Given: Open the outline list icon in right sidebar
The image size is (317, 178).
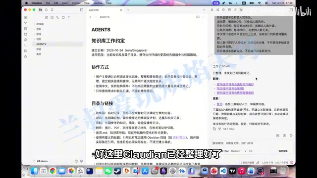Looking at the screenshot, I should (x=235, y=10).
